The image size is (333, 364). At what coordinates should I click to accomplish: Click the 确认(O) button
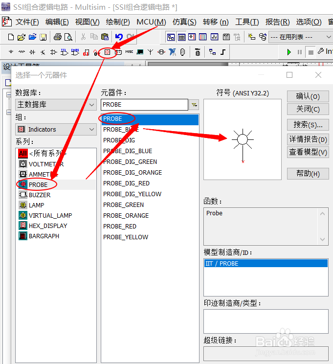(x=308, y=96)
